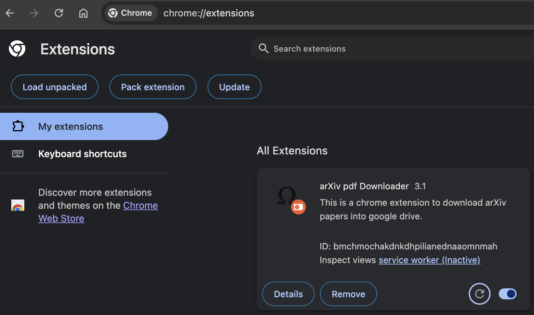This screenshot has height=315, width=534.
Task: Click the extension ID bmchmochakdnkdhpilianednaaomnmah
Action: pyautogui.click(x=415, y=246)
